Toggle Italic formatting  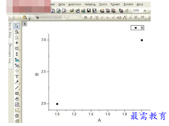click(x=91, y=17)
